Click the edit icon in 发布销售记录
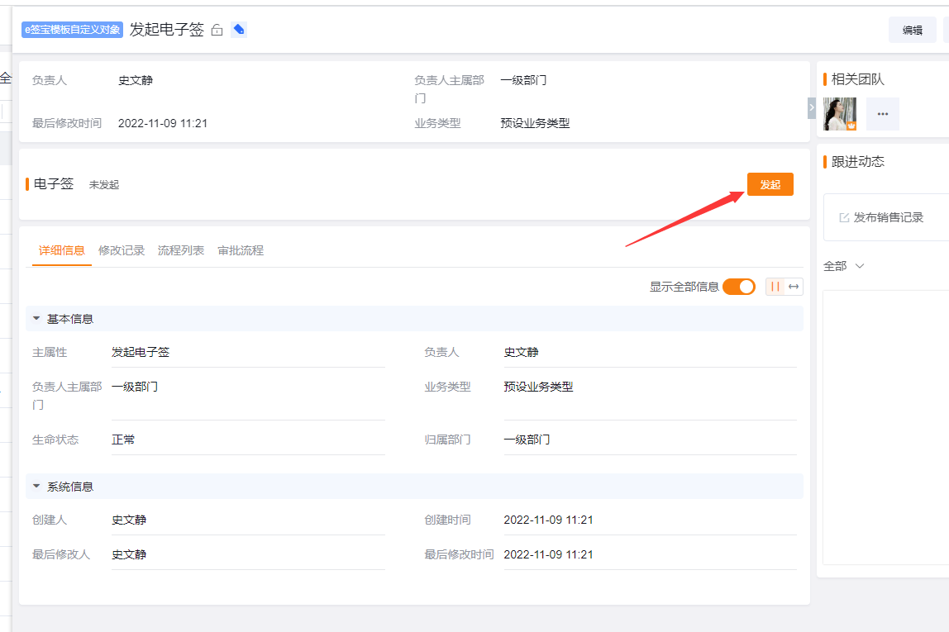Screen dimensions: 949x632 click(x=844, y=218)
